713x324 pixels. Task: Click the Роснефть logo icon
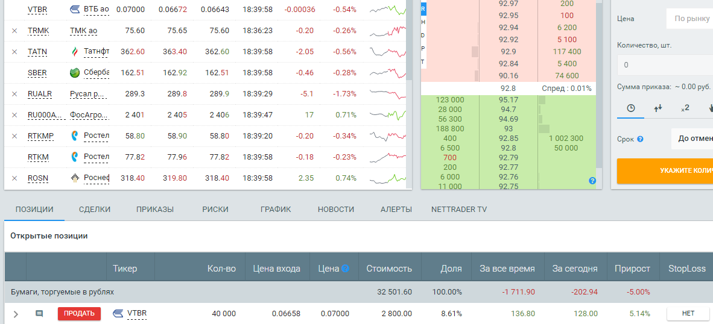[x=75, y=178]
